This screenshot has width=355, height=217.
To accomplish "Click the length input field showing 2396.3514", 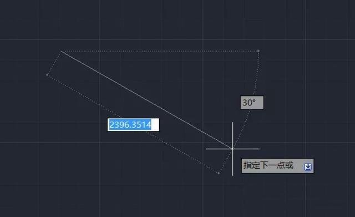I will 133,124.
